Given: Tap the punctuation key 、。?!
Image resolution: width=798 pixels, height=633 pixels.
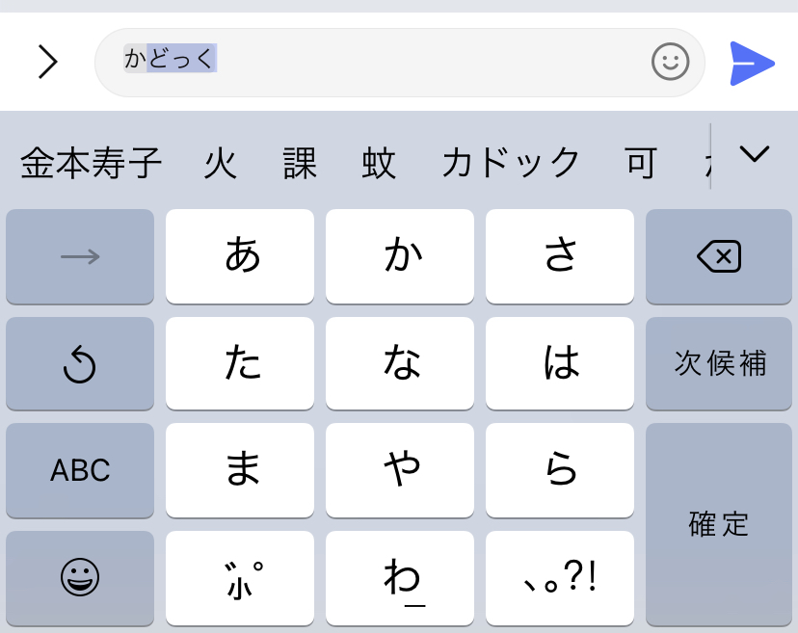Looking at the screenshot, I should pyautogui.click(x=559, y=577).
